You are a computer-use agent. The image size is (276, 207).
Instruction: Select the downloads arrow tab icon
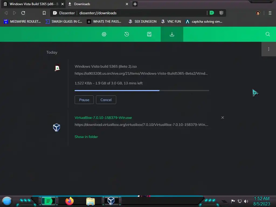172,34
